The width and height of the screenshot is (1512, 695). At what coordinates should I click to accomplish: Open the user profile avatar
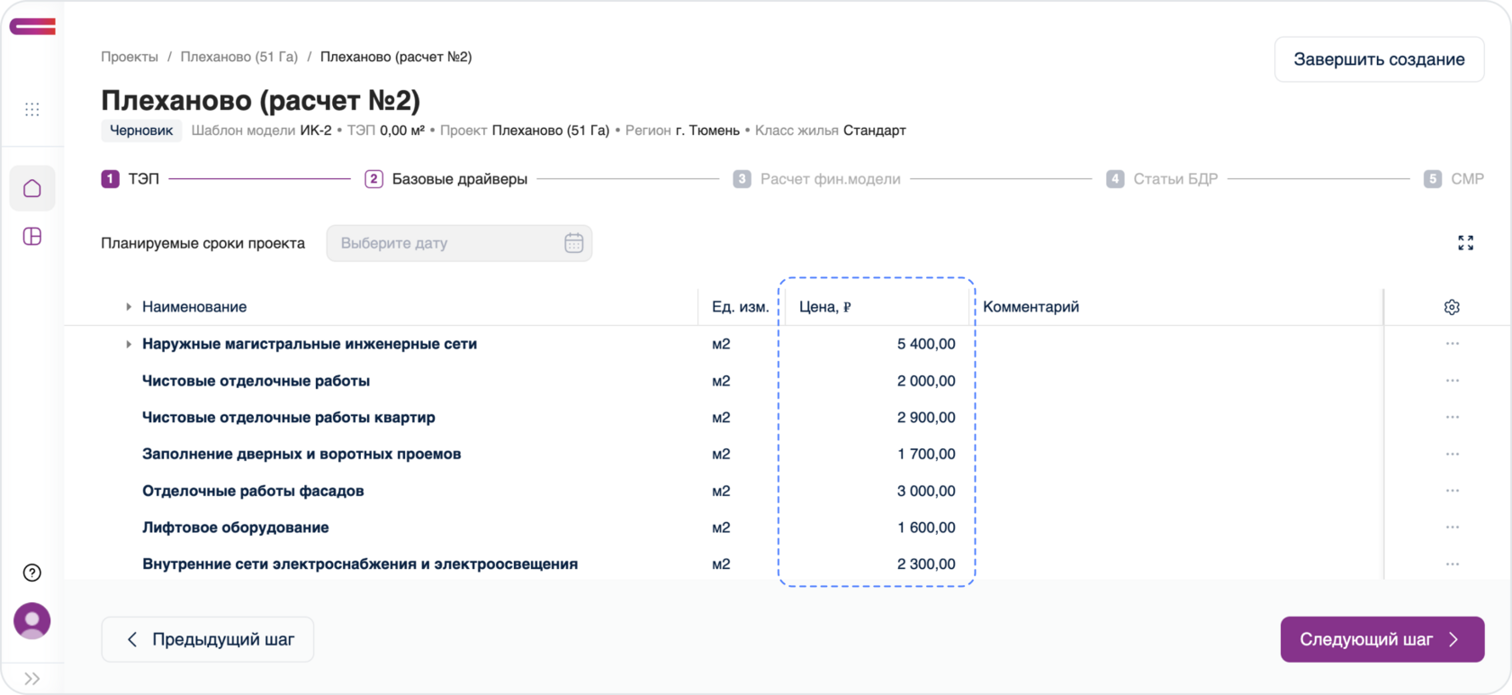point(32,621)
